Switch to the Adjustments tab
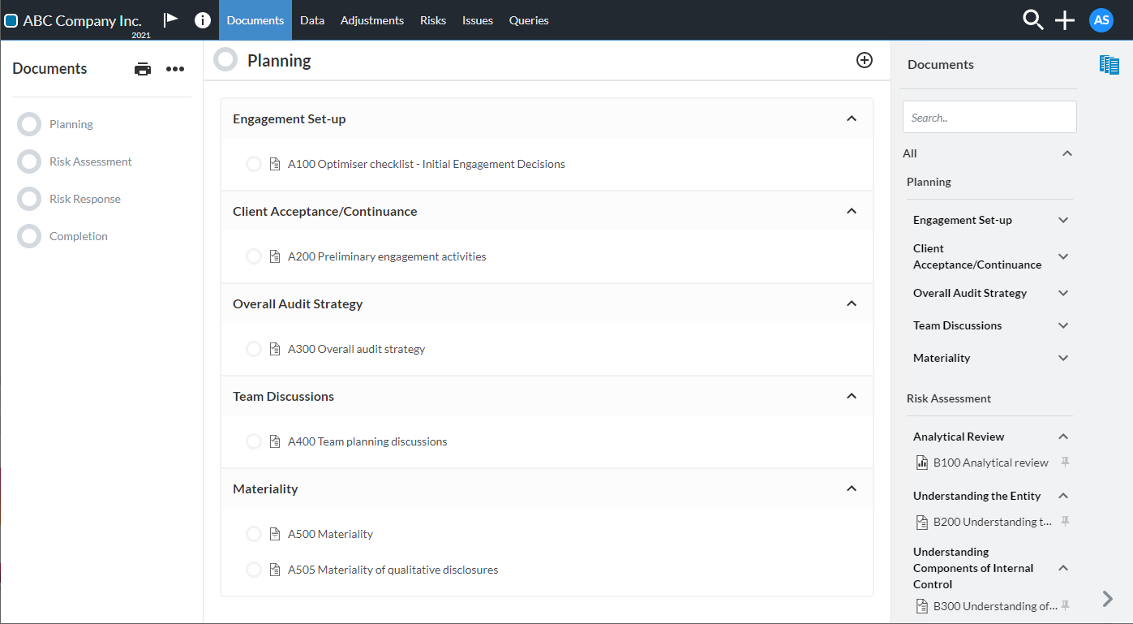 372,20
